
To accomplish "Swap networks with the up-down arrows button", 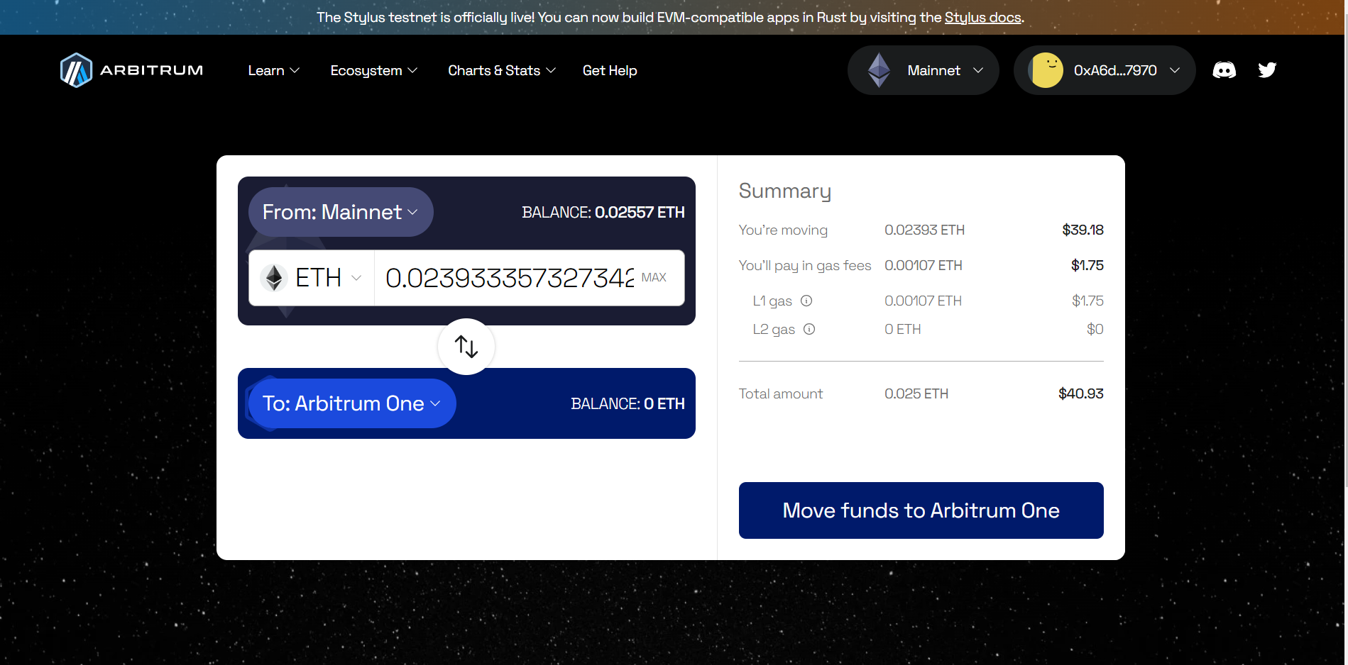I will point(466,347).
